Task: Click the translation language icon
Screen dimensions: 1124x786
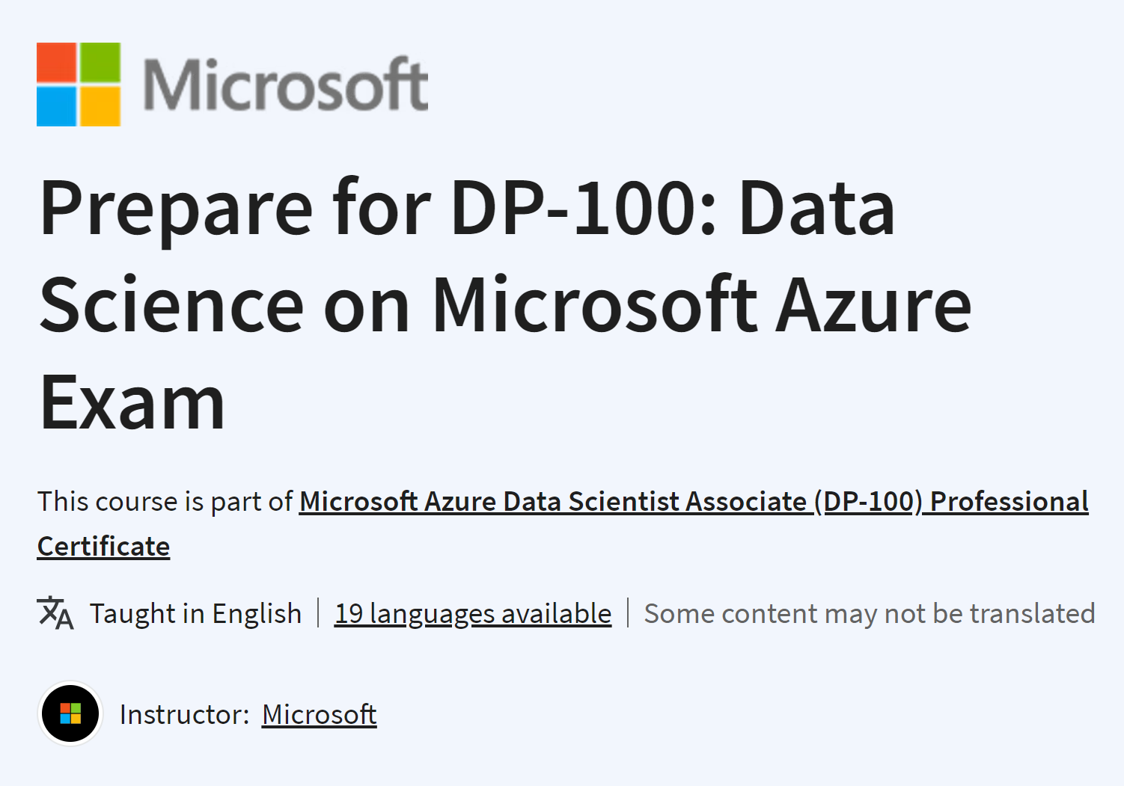Action: [55, 612]
